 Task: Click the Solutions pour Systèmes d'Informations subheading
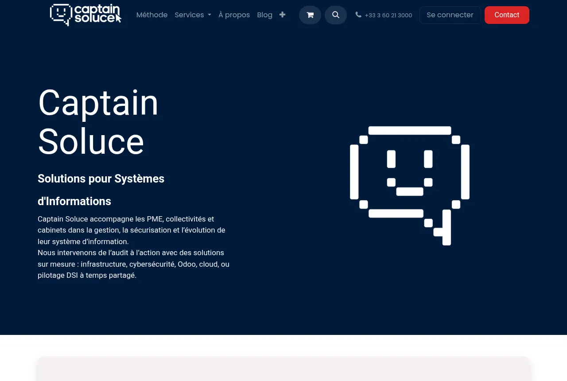click(x=101, y=190)
